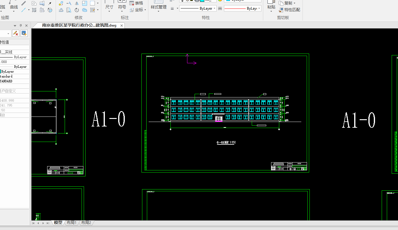Click the ByLayer color swatch in properties

tap(1, 71)
